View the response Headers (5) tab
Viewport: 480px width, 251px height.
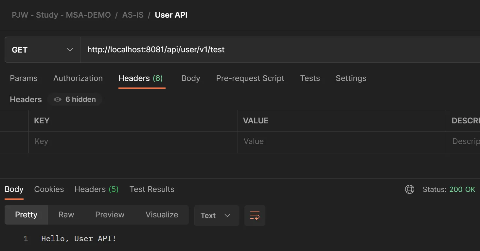[x=96, y=189]
